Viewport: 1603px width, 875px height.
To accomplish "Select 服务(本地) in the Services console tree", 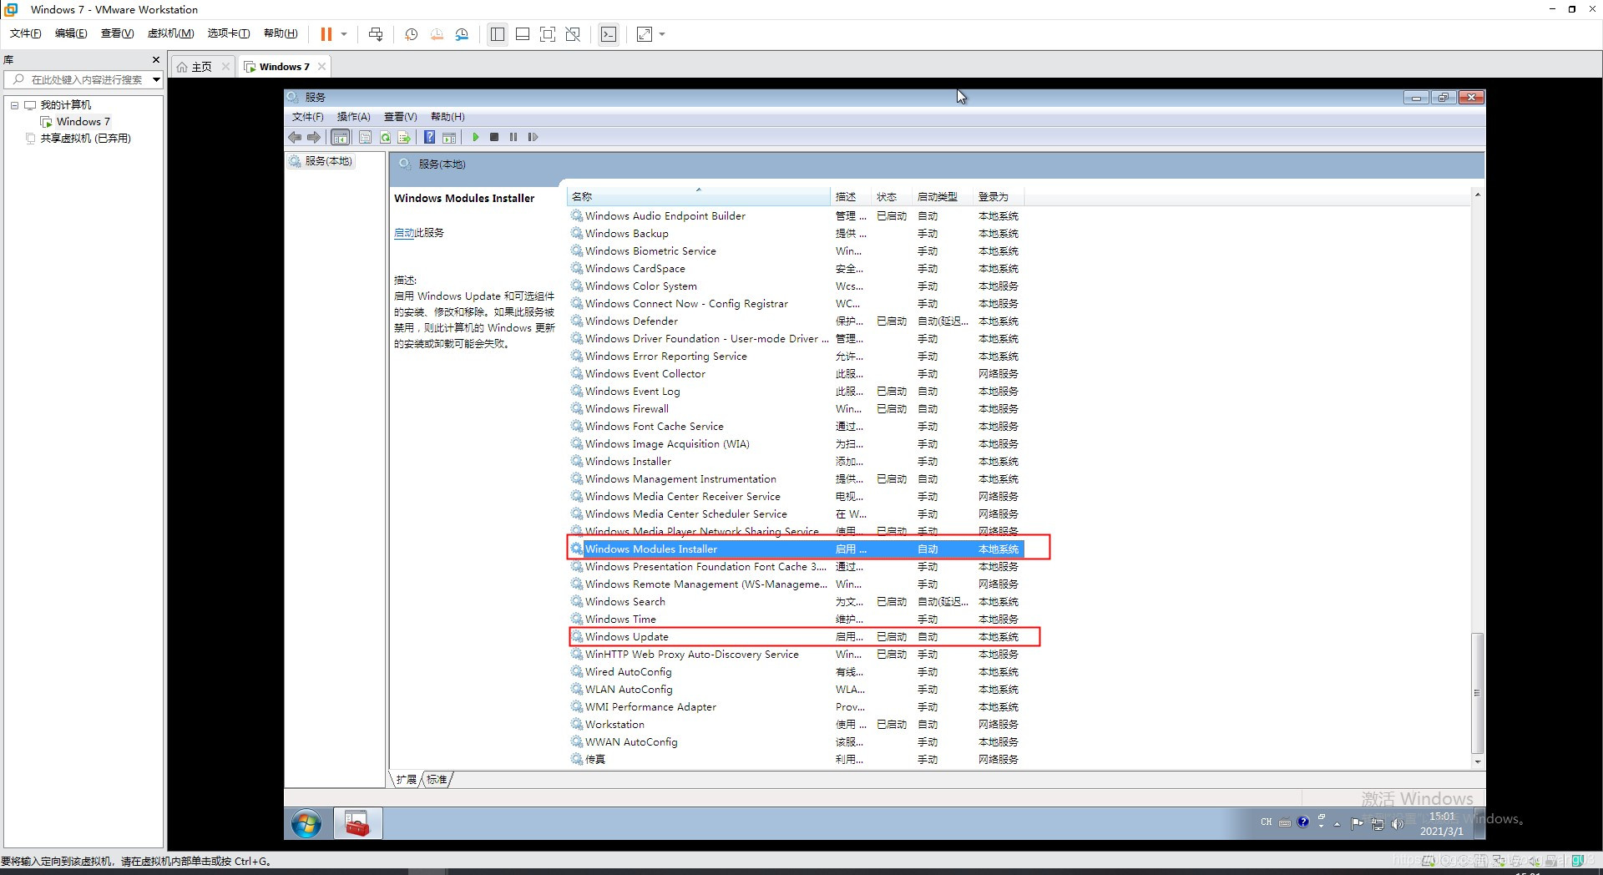I will (321, 161).
